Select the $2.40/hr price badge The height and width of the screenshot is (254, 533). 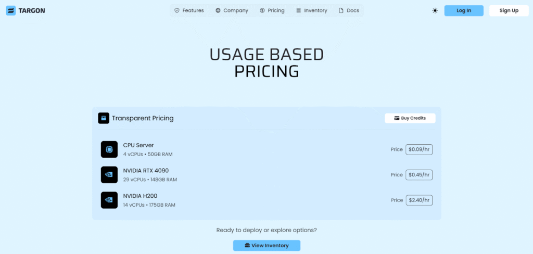pyautogui.click(x=419, y=200)
